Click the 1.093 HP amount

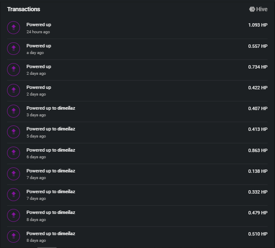tap(258, 25)
